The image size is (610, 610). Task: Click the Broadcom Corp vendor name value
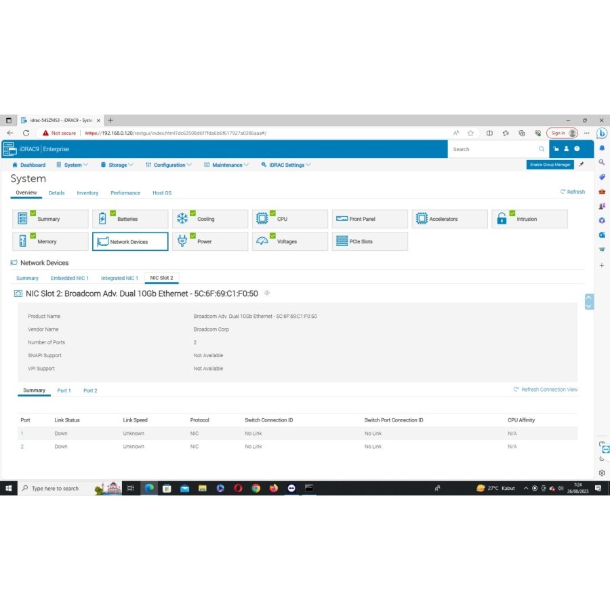tap(211, 329)
